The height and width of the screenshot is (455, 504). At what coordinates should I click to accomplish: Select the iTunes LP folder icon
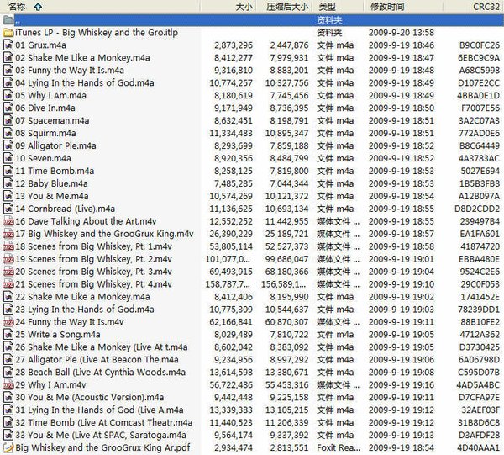pyautogui.click(x=8, y=33)
